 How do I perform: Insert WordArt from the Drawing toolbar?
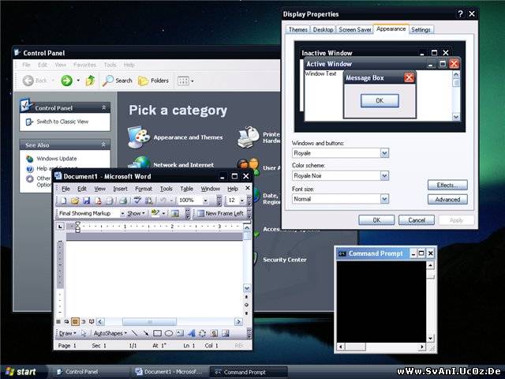click(192, 333)
